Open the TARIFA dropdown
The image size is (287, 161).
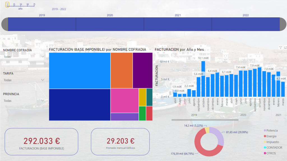[x=43, y=80]
